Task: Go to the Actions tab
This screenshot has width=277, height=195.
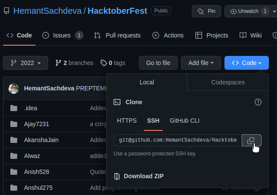Action: [x=168, y=35]
